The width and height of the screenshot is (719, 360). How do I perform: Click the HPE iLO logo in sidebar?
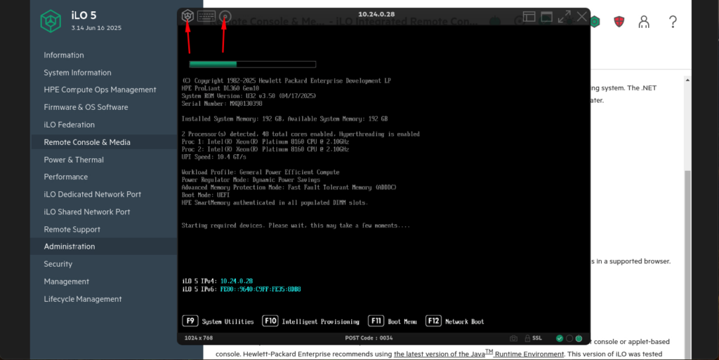[51, 21]
